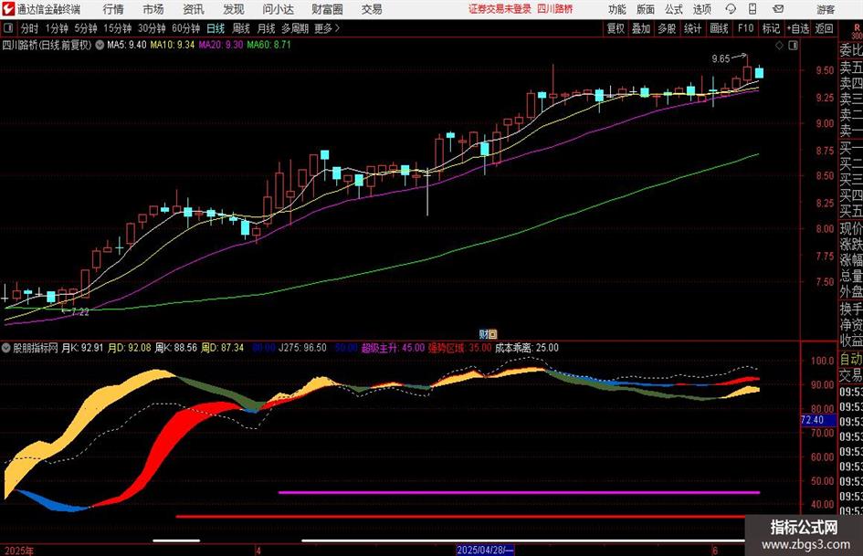Switch to the 分时 chart tab
Viewport: 863px width, 556px height.
pyautogui.click(x=30, y=28)
